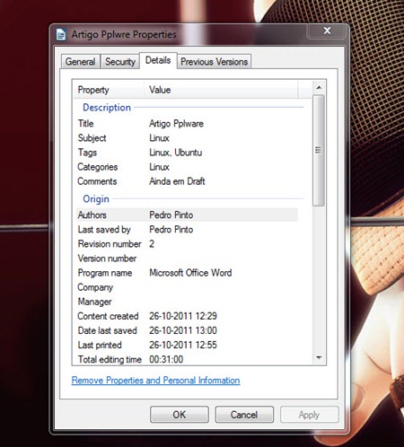The height and width of the screenshot is (447, 404).
Task: Select the Previous Versions tab
Action: [x=214, y=62]
